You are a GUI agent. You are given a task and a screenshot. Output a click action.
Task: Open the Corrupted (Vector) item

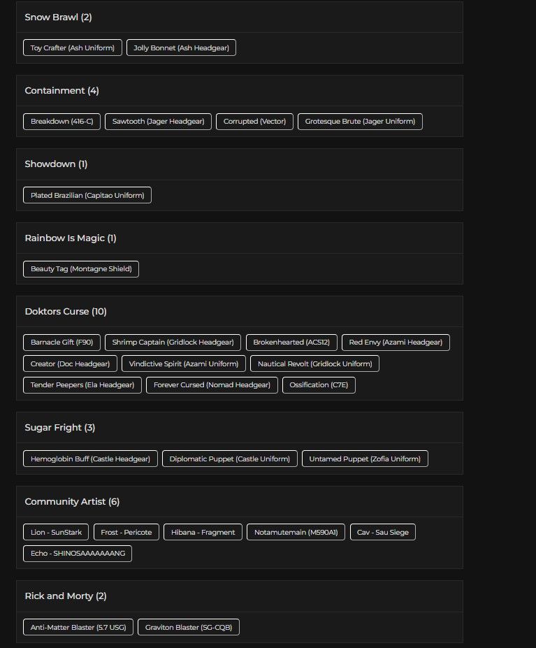coord(254,122)
